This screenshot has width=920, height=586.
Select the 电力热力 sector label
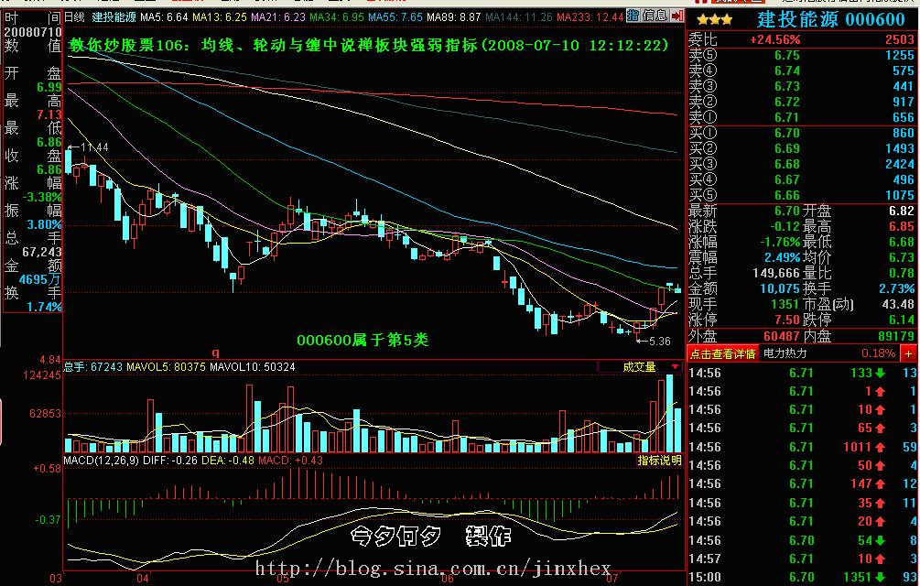(x=785, y=353)
